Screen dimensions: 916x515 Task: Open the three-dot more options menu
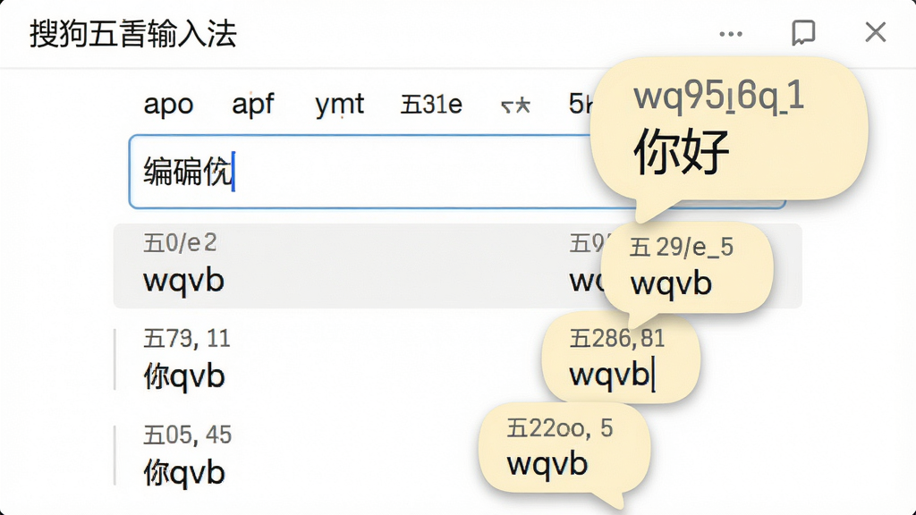coord(731,34)
